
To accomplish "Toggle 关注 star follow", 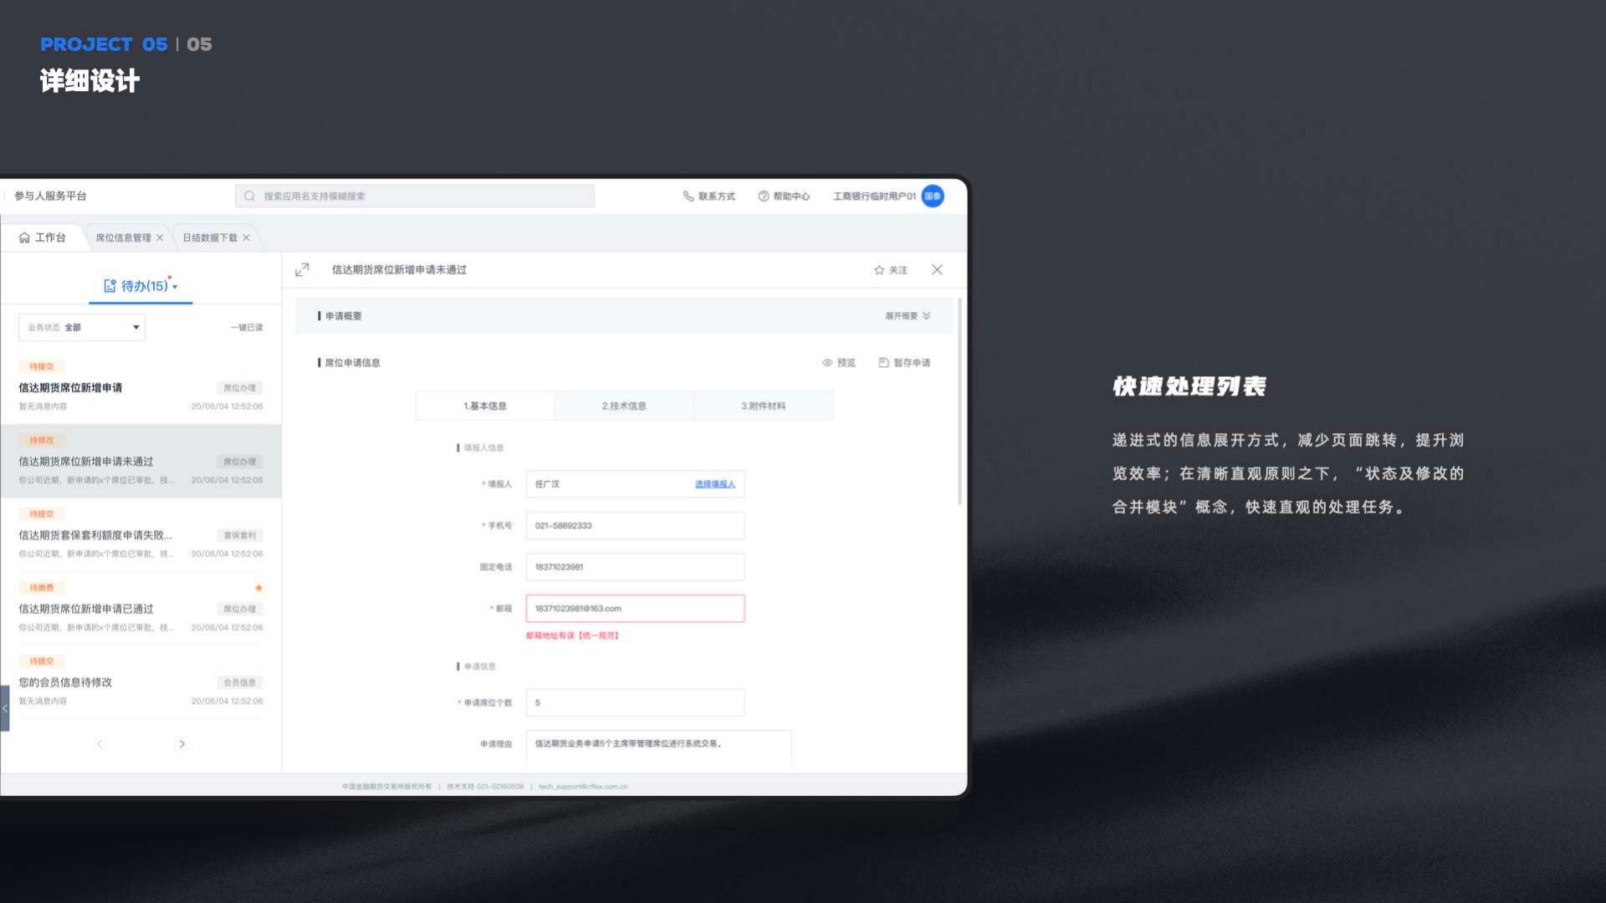I will [x=891, y=270].
